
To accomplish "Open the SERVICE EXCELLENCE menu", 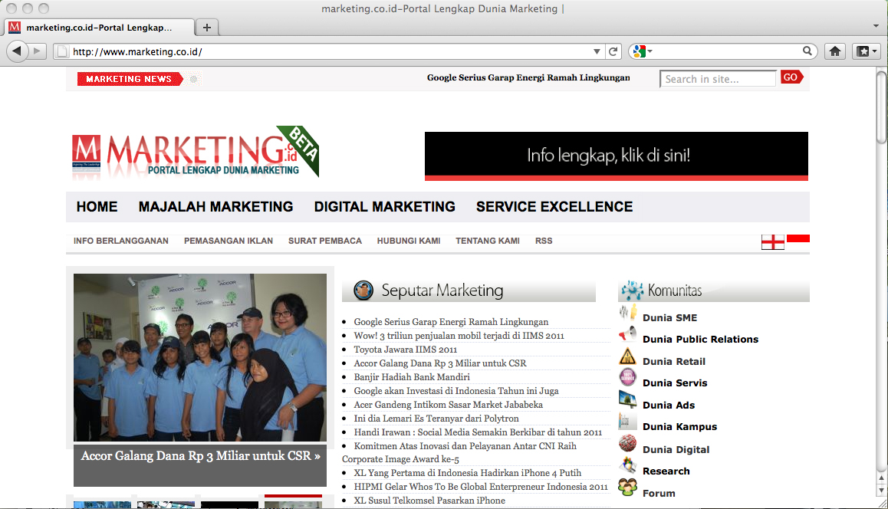I will pyautogui.click(x=554, y=207).
